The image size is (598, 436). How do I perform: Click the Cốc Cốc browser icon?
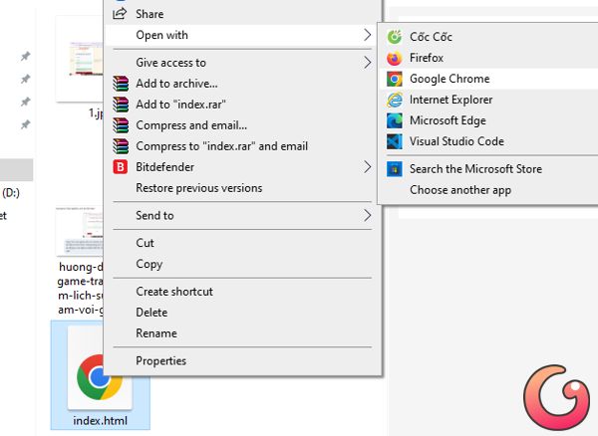pyautogui.click(x=394, y=37)
